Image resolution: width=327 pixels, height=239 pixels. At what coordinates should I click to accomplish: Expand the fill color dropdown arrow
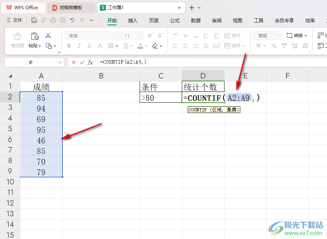[x=132, y=46]
